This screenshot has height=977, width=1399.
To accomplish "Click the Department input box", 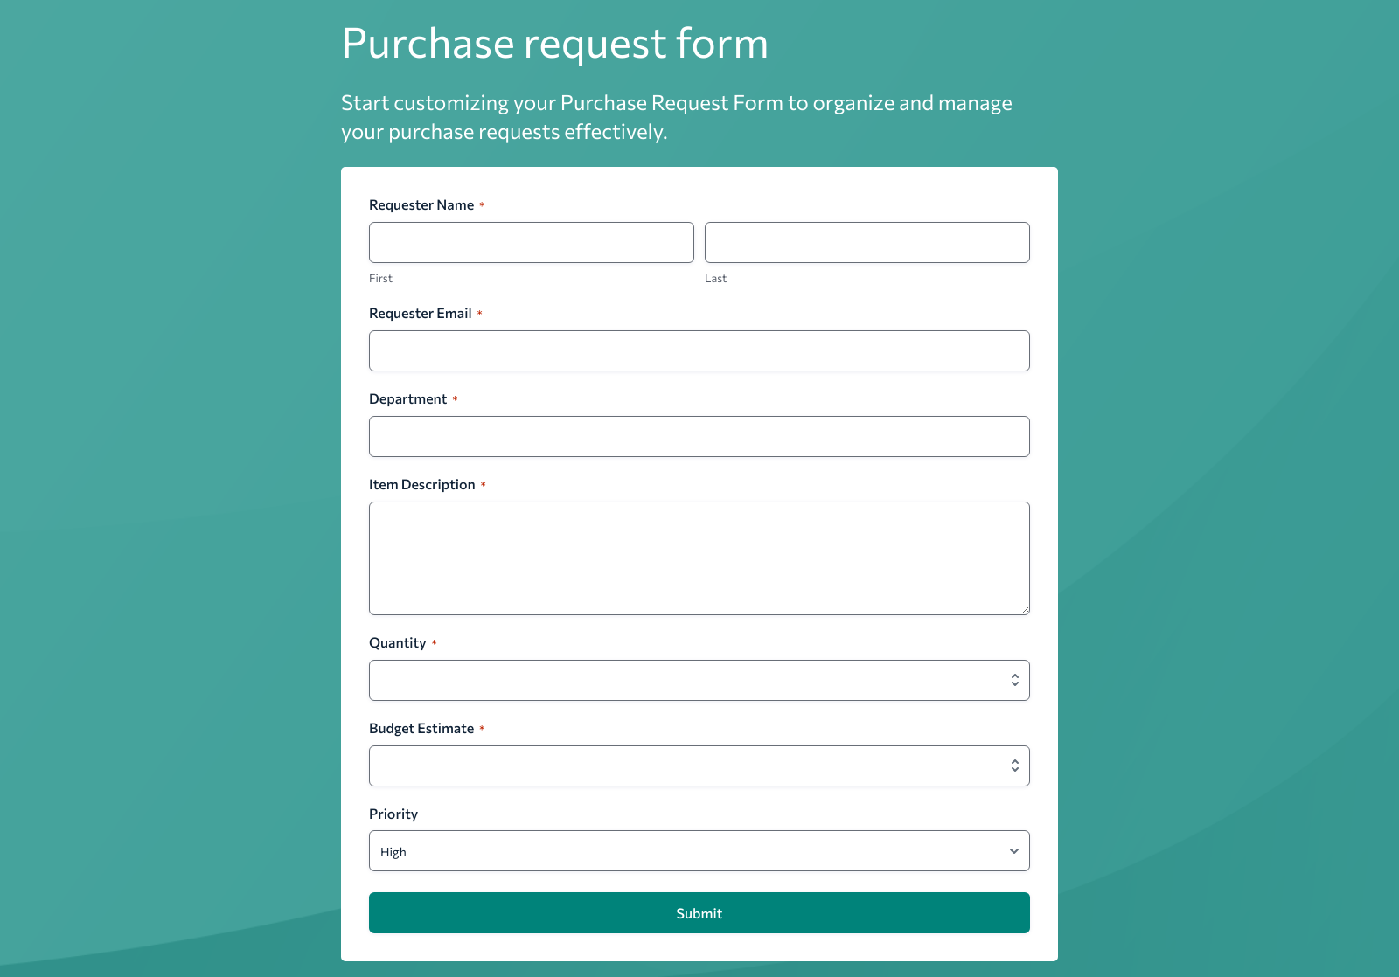I will pos(699,436).
